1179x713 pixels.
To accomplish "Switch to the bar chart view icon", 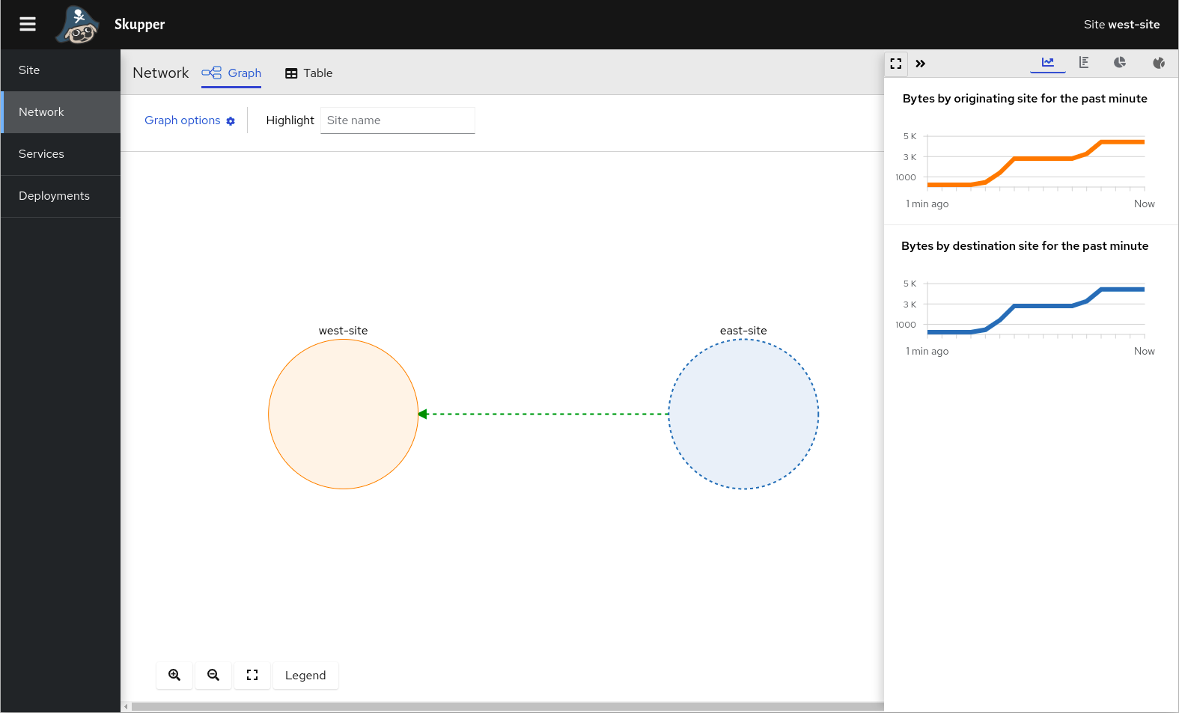I will click(1084, 63).
